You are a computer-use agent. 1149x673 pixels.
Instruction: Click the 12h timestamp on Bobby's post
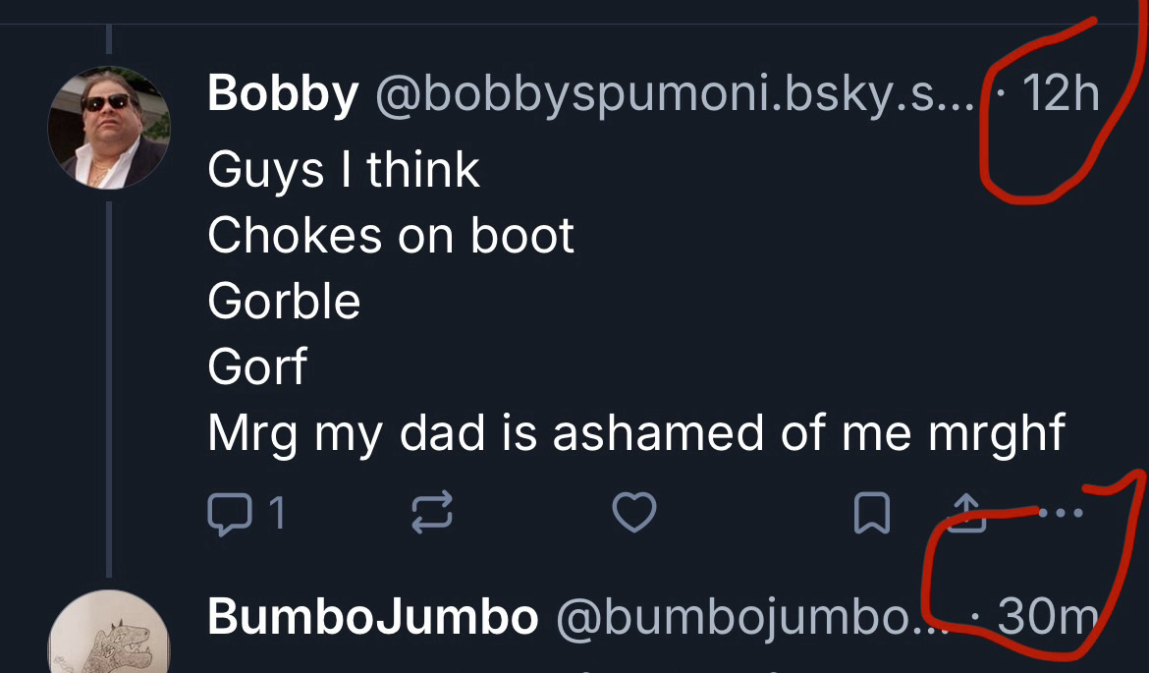pyautogui.click(x=1060, y=95)
